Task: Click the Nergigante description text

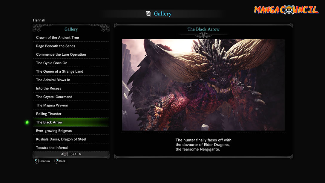Action: tap(203, 145)
